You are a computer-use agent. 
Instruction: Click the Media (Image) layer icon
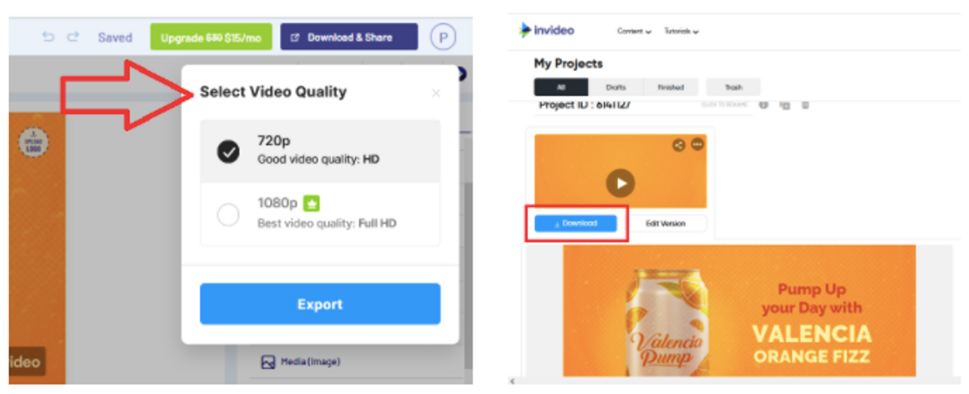(268, 361)
